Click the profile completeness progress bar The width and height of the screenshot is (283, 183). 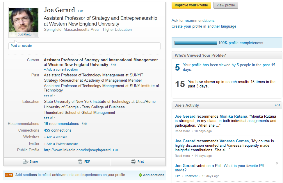tap(196, 43)
